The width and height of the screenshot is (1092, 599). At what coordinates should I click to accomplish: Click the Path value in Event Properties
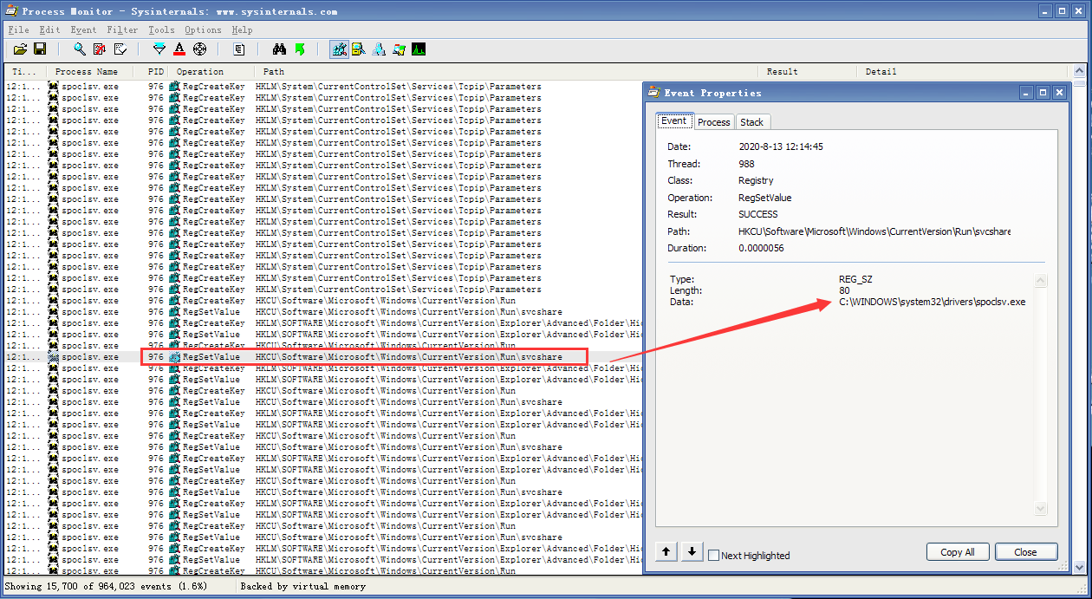874,231
